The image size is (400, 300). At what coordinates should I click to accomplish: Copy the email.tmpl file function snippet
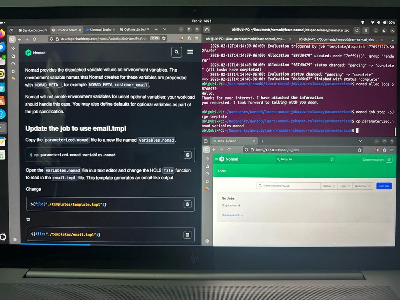click(x=187, y=234)
